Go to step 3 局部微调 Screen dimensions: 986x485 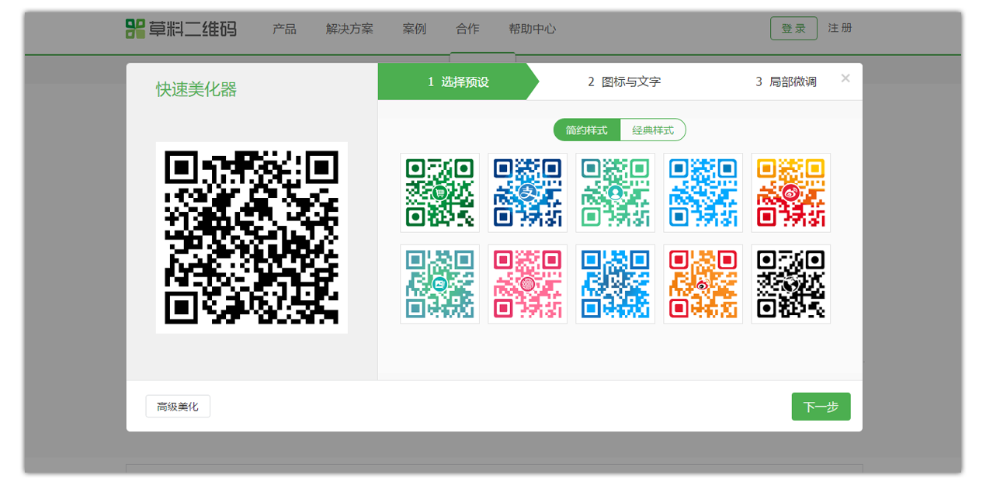pyautogui.click(x=786, y=81)
